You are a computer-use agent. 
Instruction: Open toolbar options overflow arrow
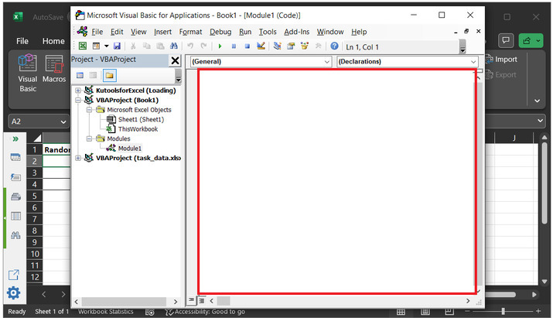pos(463,46)
